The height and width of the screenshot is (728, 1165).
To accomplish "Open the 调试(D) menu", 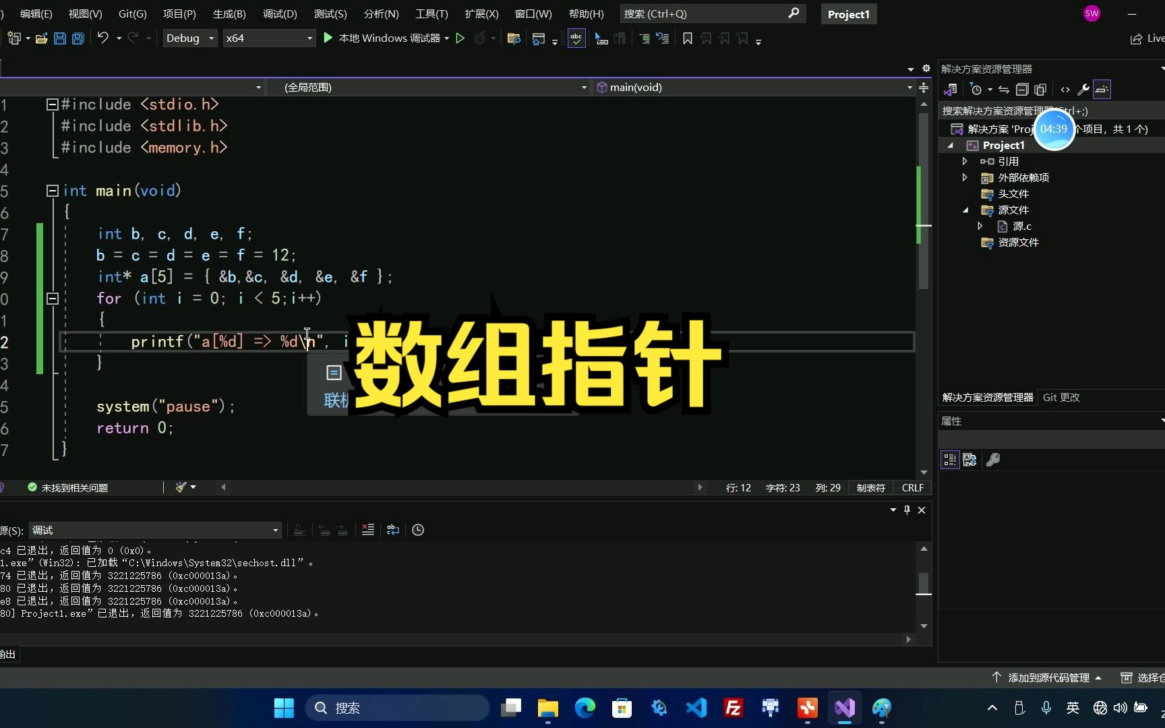I will coord(279,13).
